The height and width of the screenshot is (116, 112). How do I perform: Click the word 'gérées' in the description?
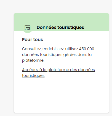tap(70, 55)
